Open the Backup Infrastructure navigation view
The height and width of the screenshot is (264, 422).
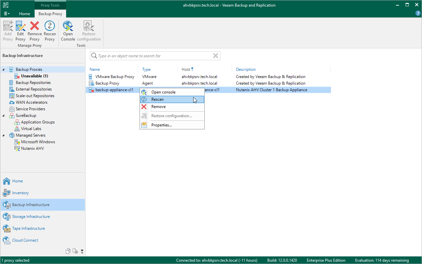42,205
